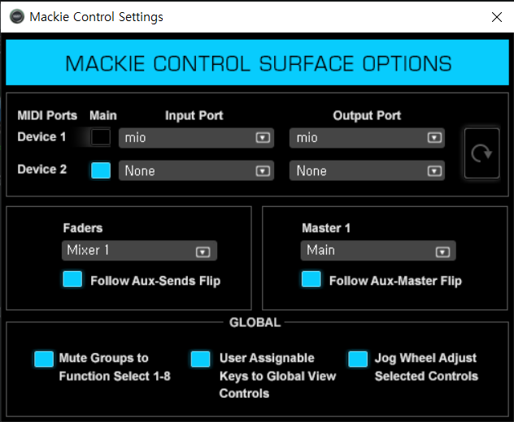Image resolution: width=514 pixels, height=422 pixels.
Task: Click the refresh MIDI ports icon
Action: [x=481, y=153]
